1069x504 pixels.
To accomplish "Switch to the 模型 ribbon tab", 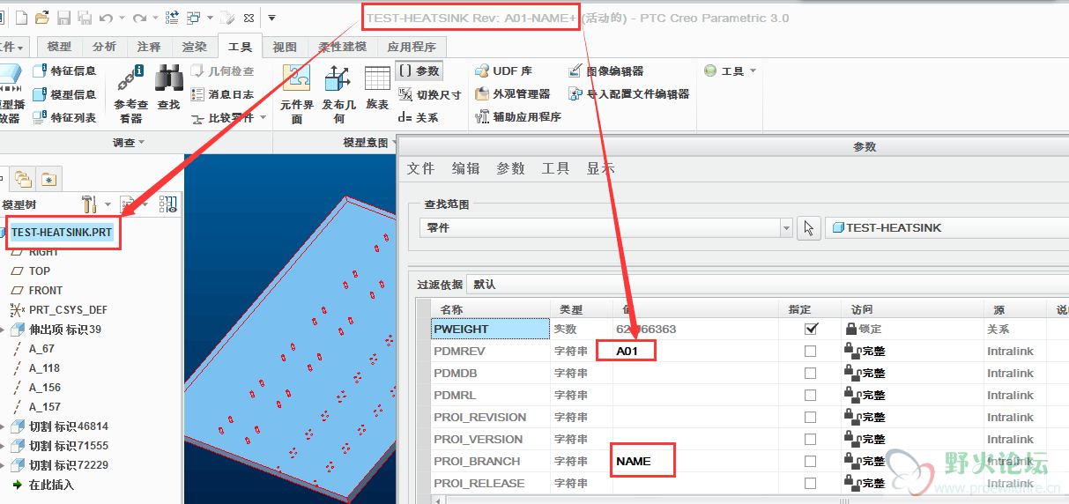I will [x=59, y=47].
